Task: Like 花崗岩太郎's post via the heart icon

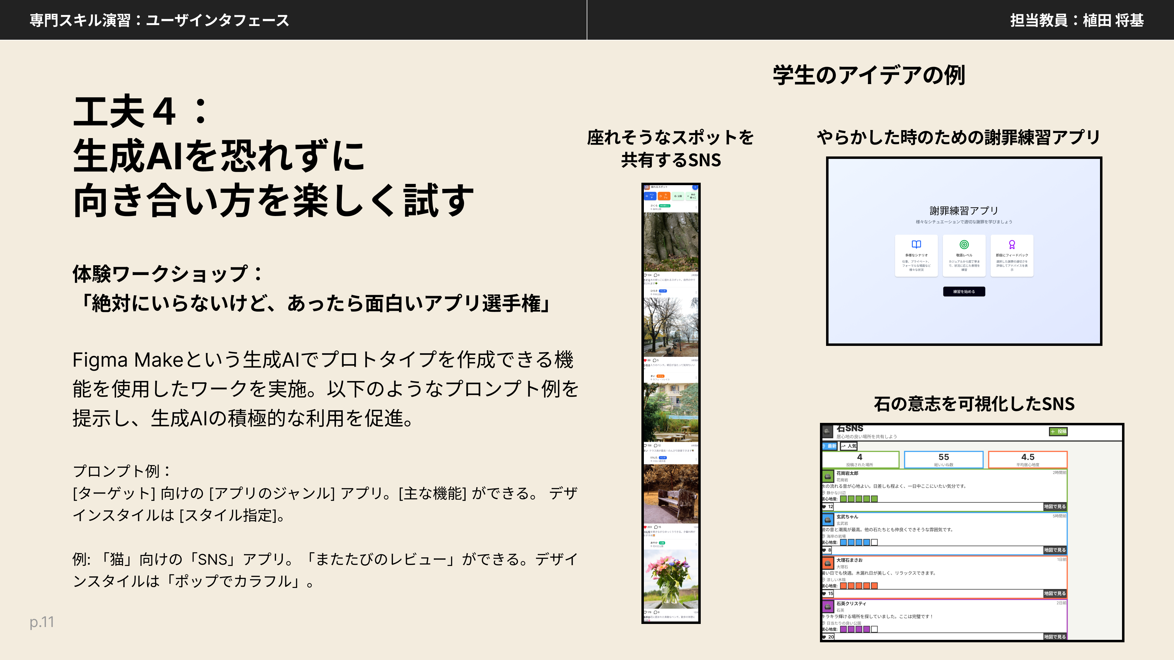Action: click(824, 507)
